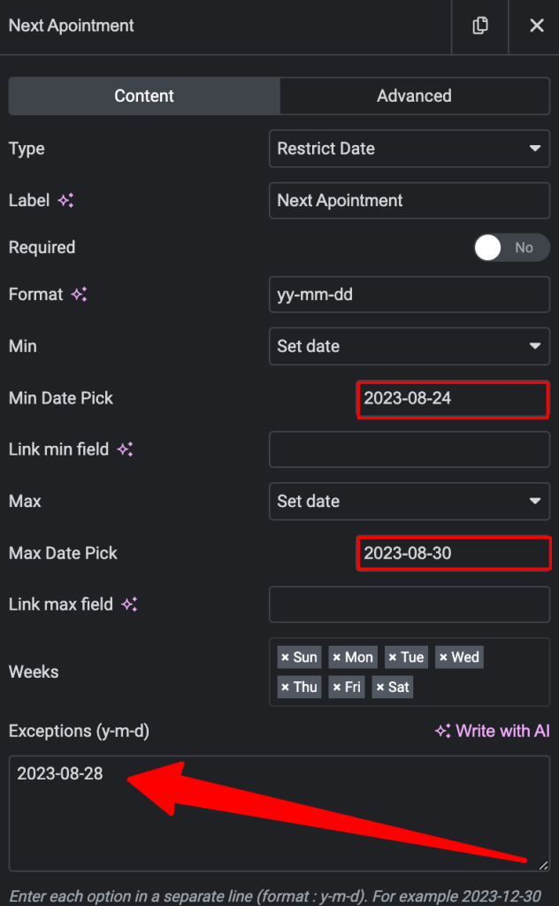Click the Min Date Pick field
Screen dimensions: 559x906
(453, 399)
